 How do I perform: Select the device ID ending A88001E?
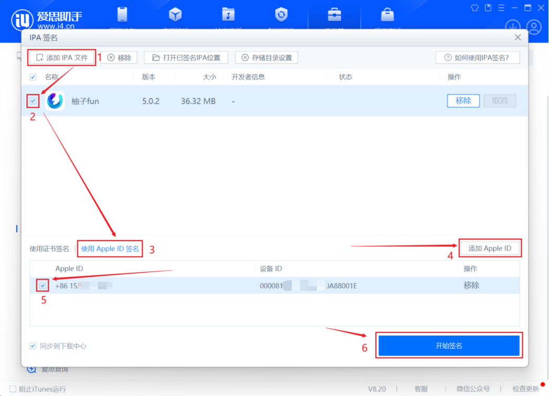point(309,286)
